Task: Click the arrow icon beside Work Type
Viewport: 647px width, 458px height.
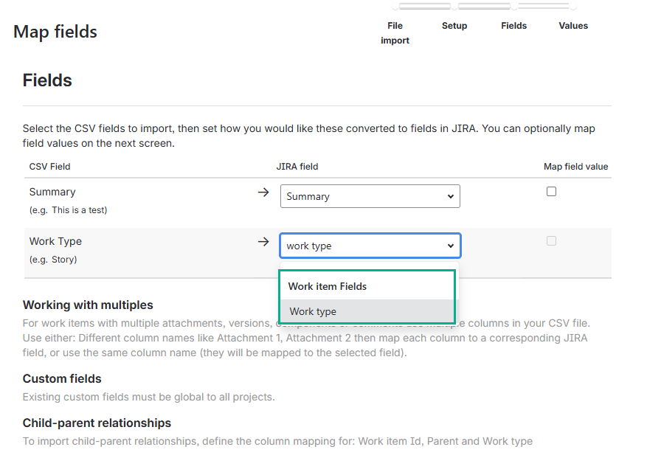Action: tap(263, 242)
